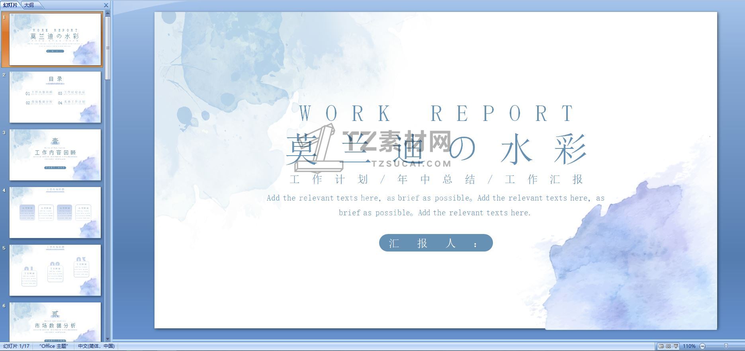Click the thumbnail pane scrollbar thumb
The height and width of the screenshot is (351, 745).
108,48
